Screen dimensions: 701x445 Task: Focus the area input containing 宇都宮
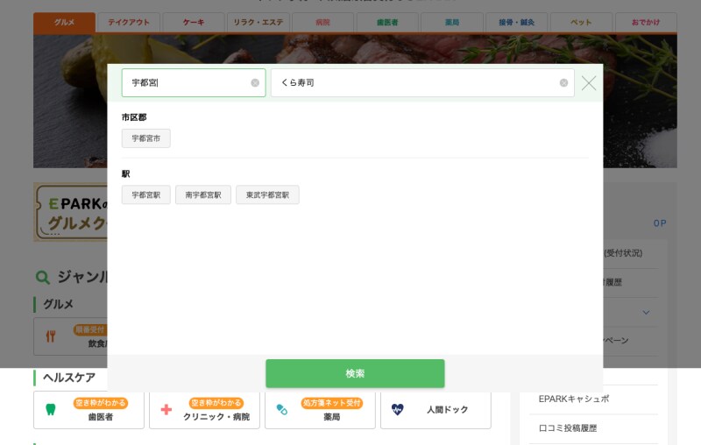pos(194,82)
